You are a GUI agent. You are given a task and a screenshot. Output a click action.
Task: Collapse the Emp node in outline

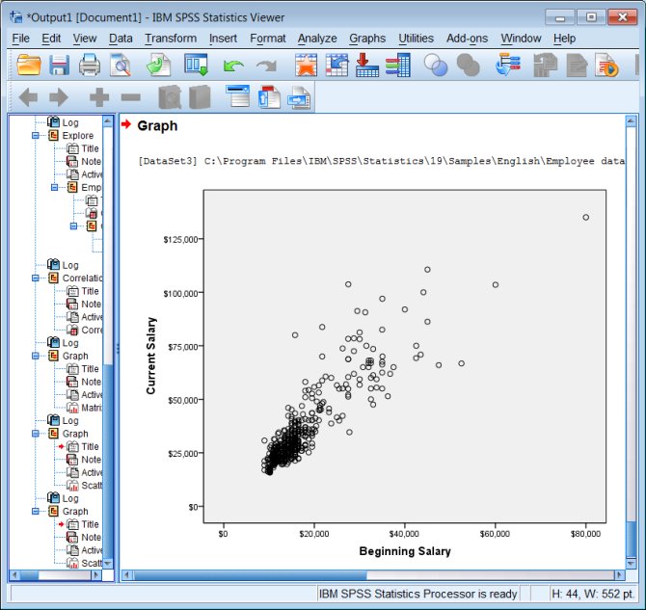pyautogui.click(x=54, y=187)
